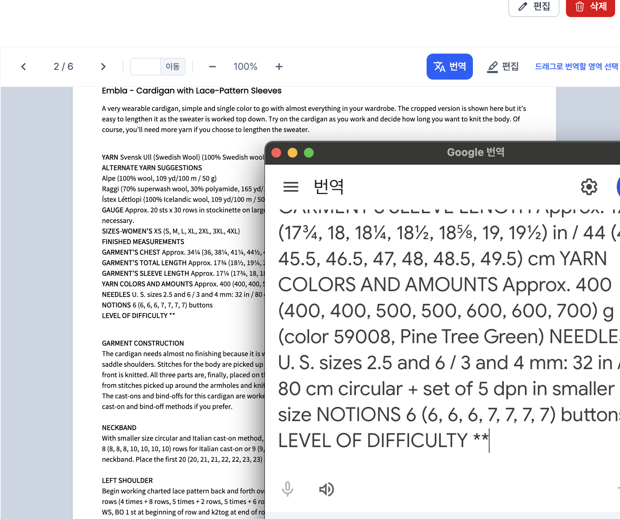Zoom out with the minus icon

(x=212, y=67)
